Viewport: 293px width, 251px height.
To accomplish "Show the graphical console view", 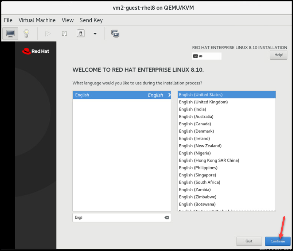I will click(x=10, y=33).
